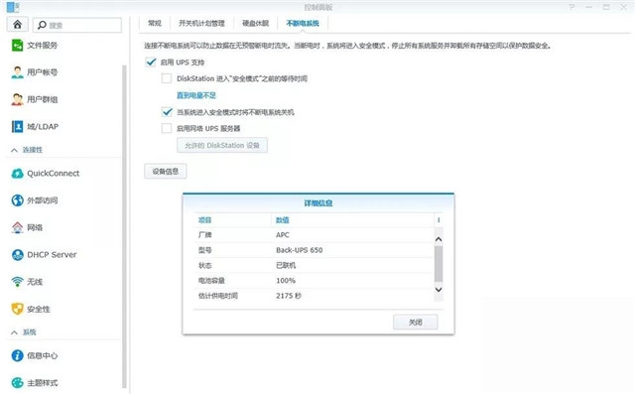Click 允许的 DiskStation 设备 button

tap(222, 145)
